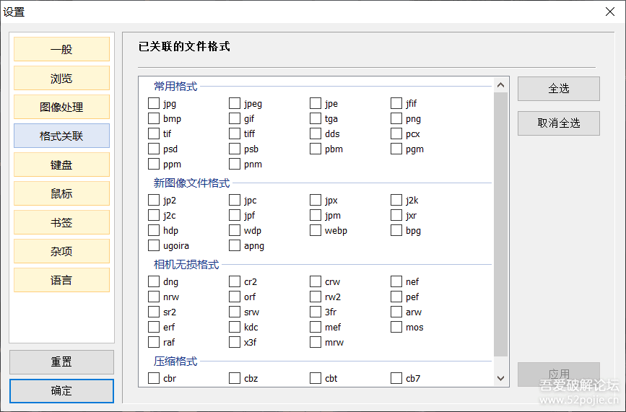Check the psb checkbox
The height and width of the screenshot is (412, 626).
(235, 149)
